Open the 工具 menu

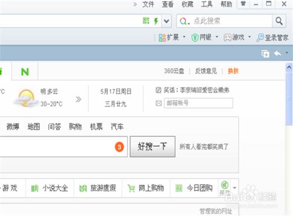click(x=207, y=4)
